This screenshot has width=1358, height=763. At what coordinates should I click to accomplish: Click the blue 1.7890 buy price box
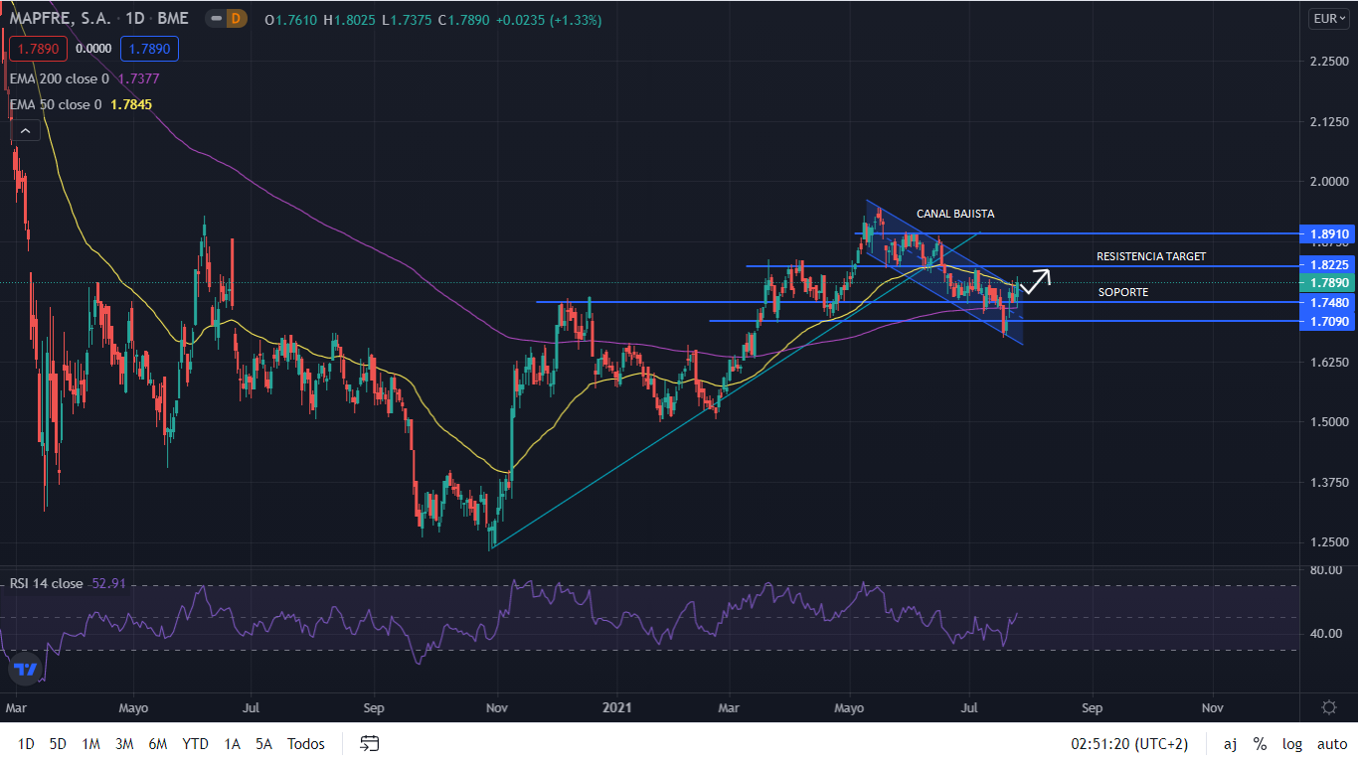pos(148,48)
